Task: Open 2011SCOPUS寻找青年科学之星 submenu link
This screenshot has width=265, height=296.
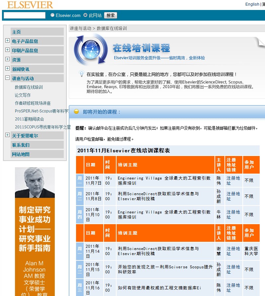Action: 43,127
